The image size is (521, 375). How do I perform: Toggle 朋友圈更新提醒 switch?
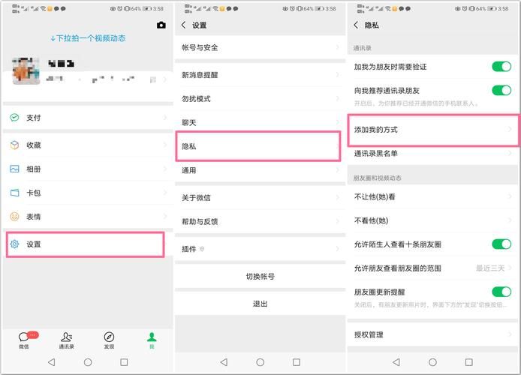(x=501, y=292)
